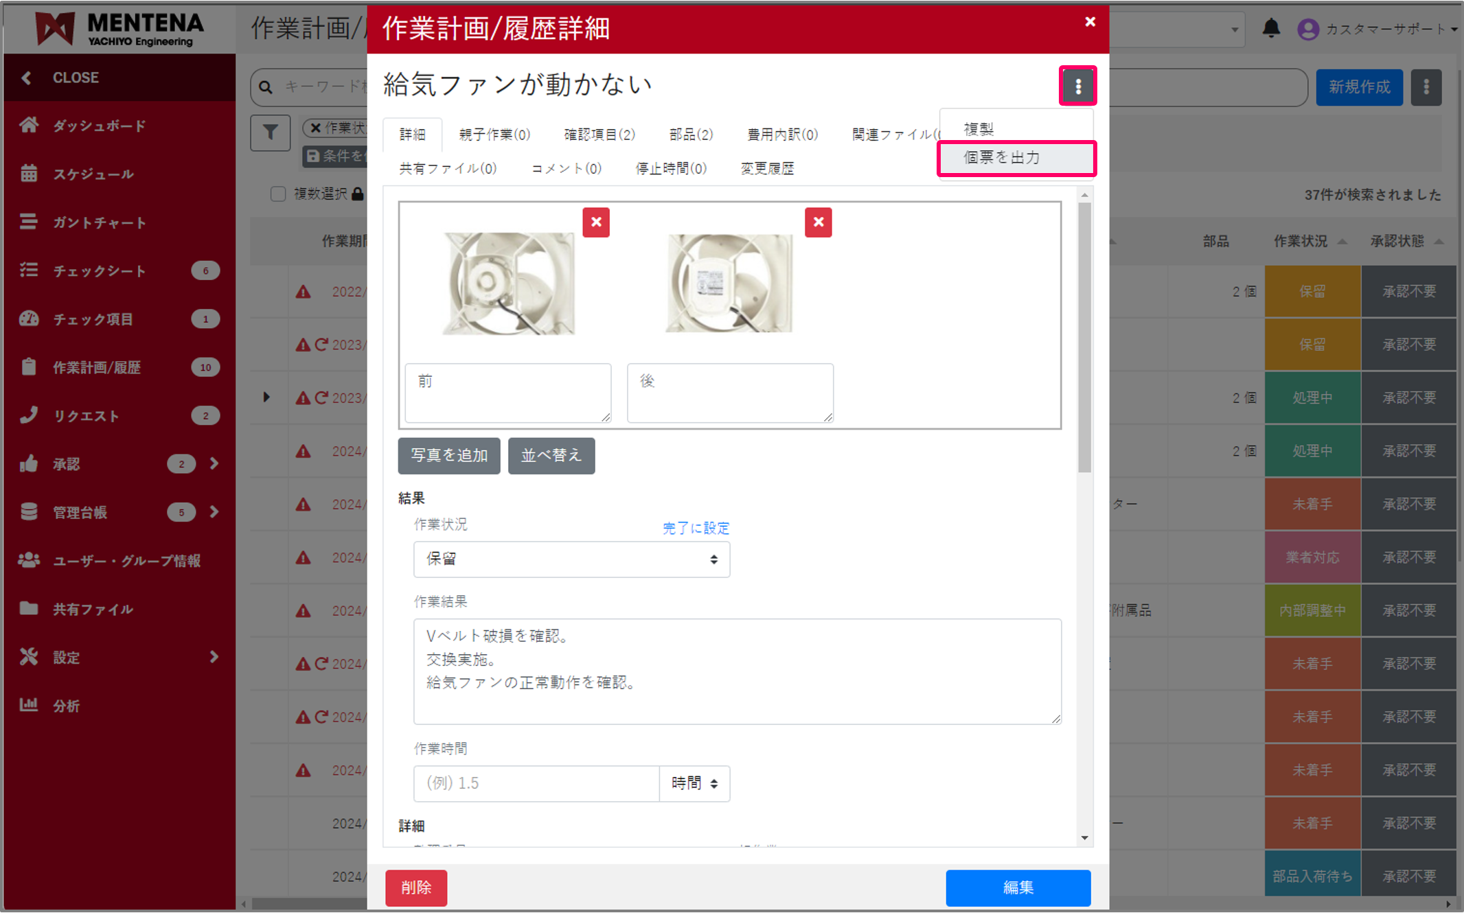
Task: Open リクエスト phone item in sidebar
Action: [x=86, y=416]
